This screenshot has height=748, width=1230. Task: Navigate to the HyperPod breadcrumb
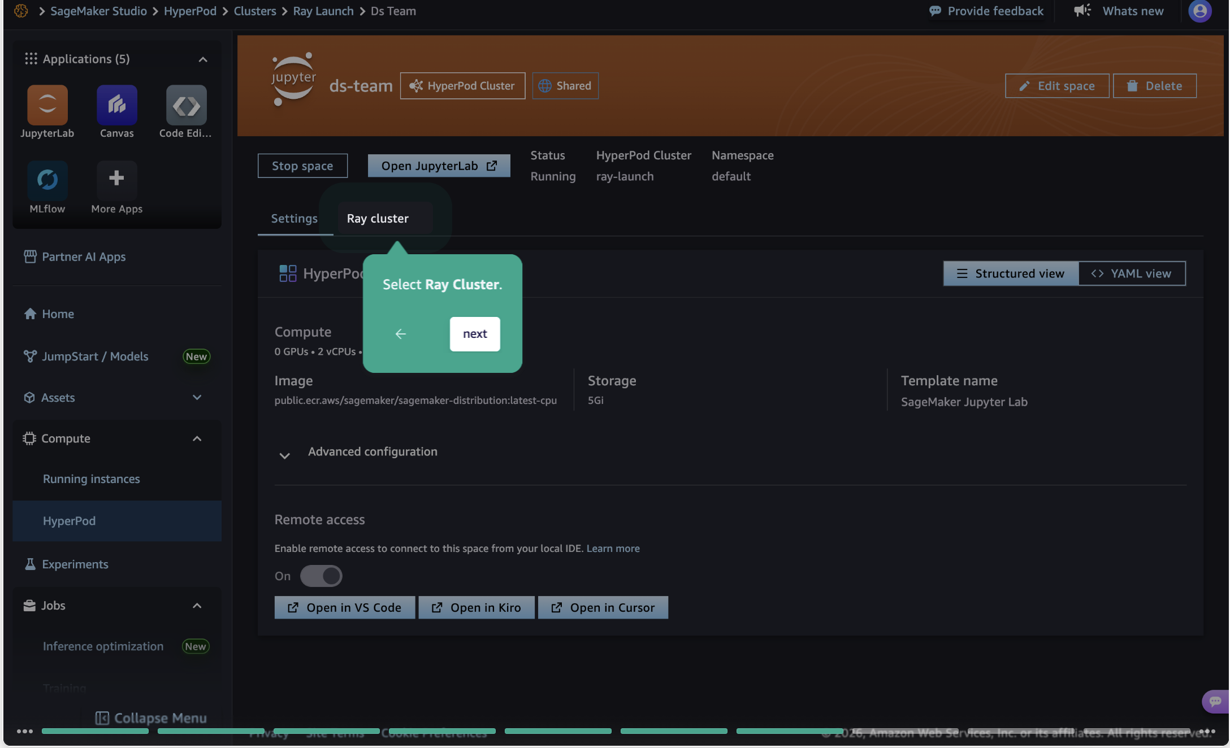click(190, 11)
